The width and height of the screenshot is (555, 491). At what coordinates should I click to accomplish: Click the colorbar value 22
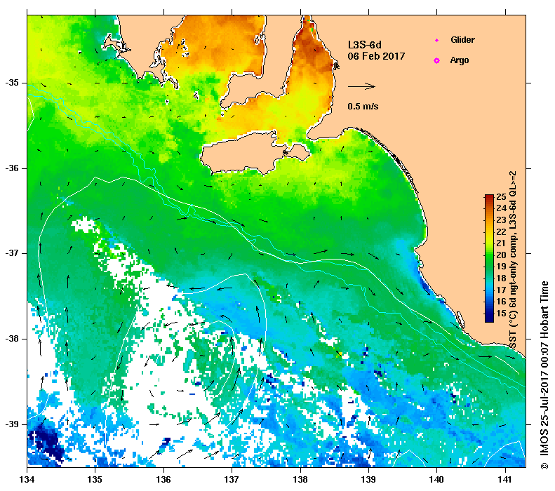[501, 231]
